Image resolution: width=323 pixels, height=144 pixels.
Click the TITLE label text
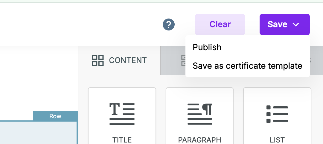point(122,140)
